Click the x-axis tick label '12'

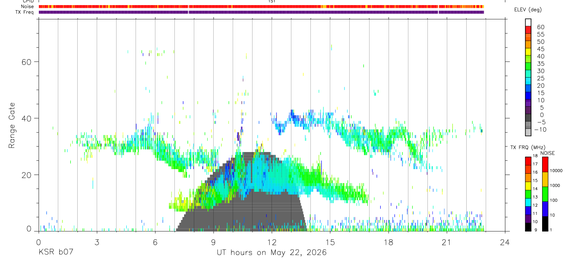coord(272,243)
